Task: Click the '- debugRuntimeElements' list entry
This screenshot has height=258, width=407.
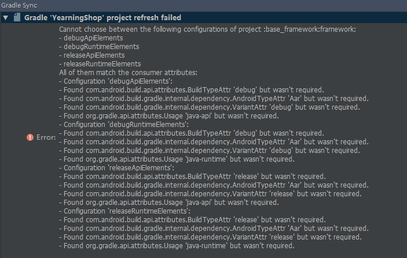Action: 99,46
